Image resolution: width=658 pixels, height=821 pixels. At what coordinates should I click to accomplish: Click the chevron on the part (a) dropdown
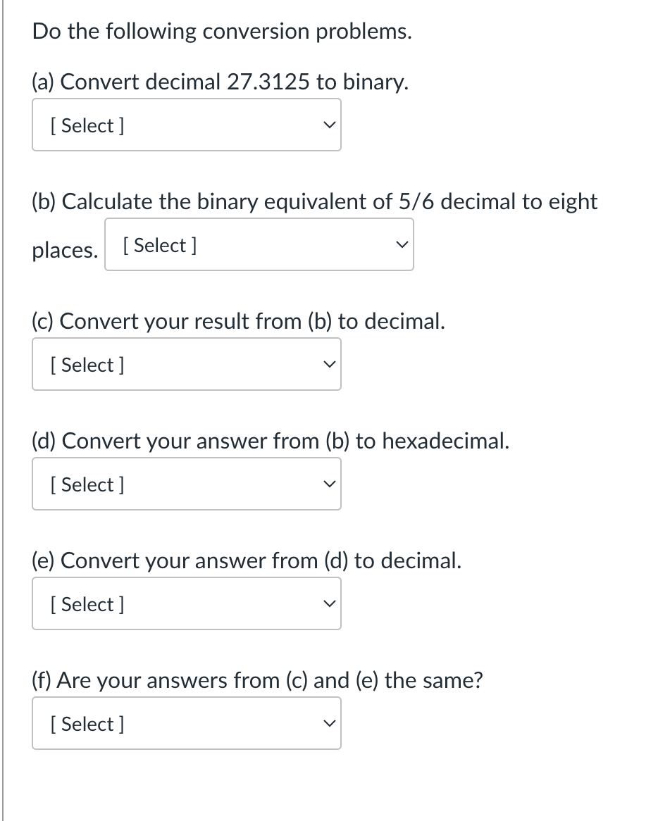tap(329, 125)
